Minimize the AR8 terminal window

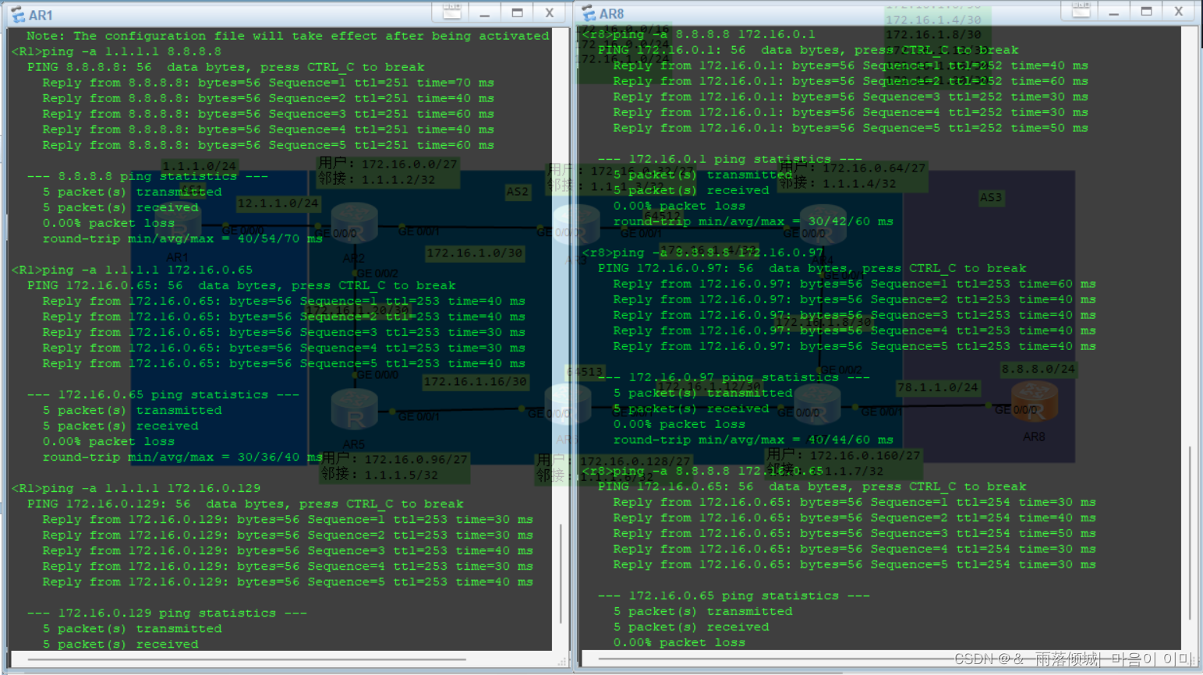pos(1113,12)
